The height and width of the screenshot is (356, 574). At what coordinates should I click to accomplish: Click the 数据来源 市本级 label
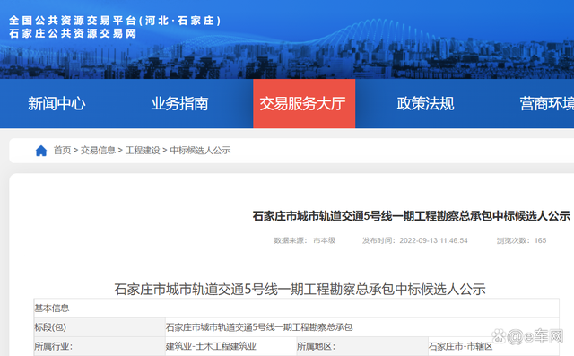click(x=305, y=240)
